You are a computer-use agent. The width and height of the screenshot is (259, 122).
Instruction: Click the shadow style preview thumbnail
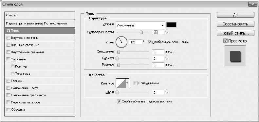[235, 56]
